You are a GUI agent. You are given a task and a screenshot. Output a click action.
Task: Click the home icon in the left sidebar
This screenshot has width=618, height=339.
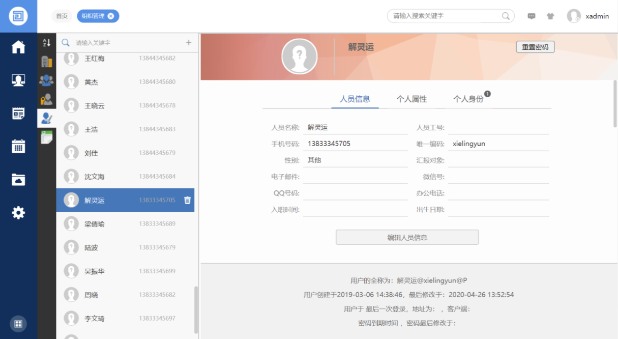pyautogui.click(x=18, y=47)
